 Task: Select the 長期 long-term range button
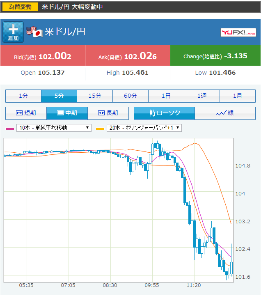pos(108,113)
